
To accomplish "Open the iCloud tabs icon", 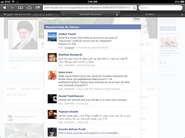I will click(x=29, y=8).
